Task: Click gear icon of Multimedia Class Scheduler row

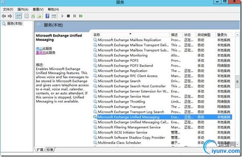Action: (95, 142)
